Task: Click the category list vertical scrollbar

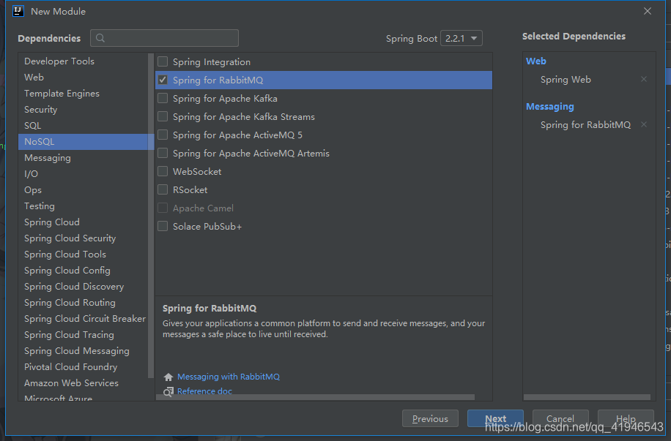Action: 151,215
